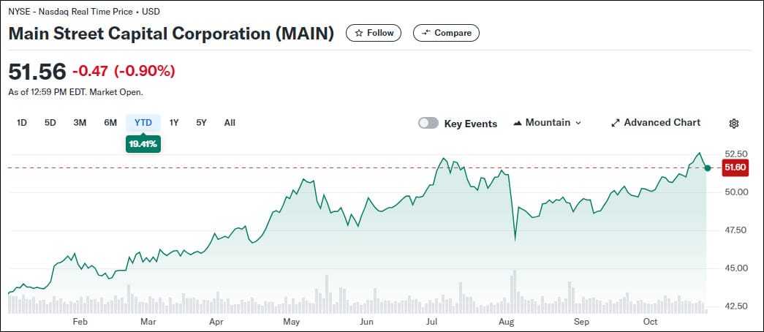Screen dimensions: 764x332
Task: Click the 'As of 12:59 PM EDT' status text
Action: click(x=75, y=91)
